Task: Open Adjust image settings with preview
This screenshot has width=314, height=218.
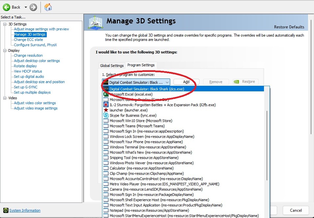Action: [x=41, y=29]
